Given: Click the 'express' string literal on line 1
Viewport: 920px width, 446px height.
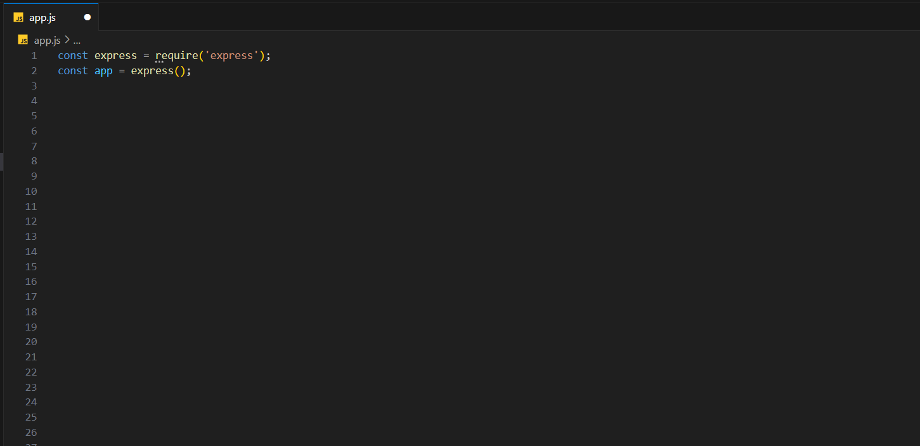Looking at the screenshot, I should pyautogui.click(x=232, y=55).
